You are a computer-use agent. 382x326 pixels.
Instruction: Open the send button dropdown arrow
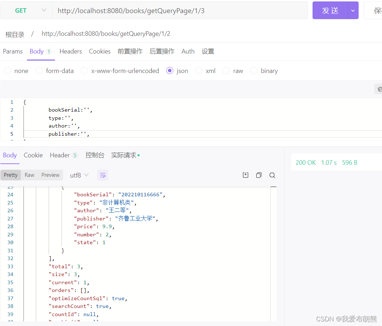pyautogui.click(x=353, y=10)
